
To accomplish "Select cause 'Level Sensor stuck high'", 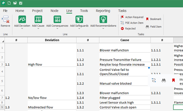I will coord(125,102).
